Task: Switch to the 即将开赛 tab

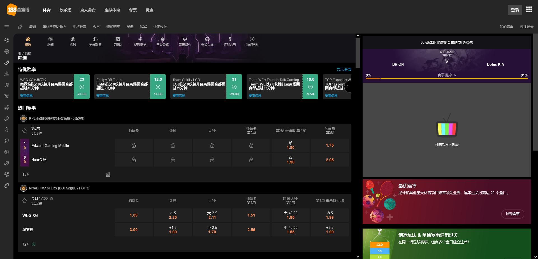Action: [x=80, y=27]
